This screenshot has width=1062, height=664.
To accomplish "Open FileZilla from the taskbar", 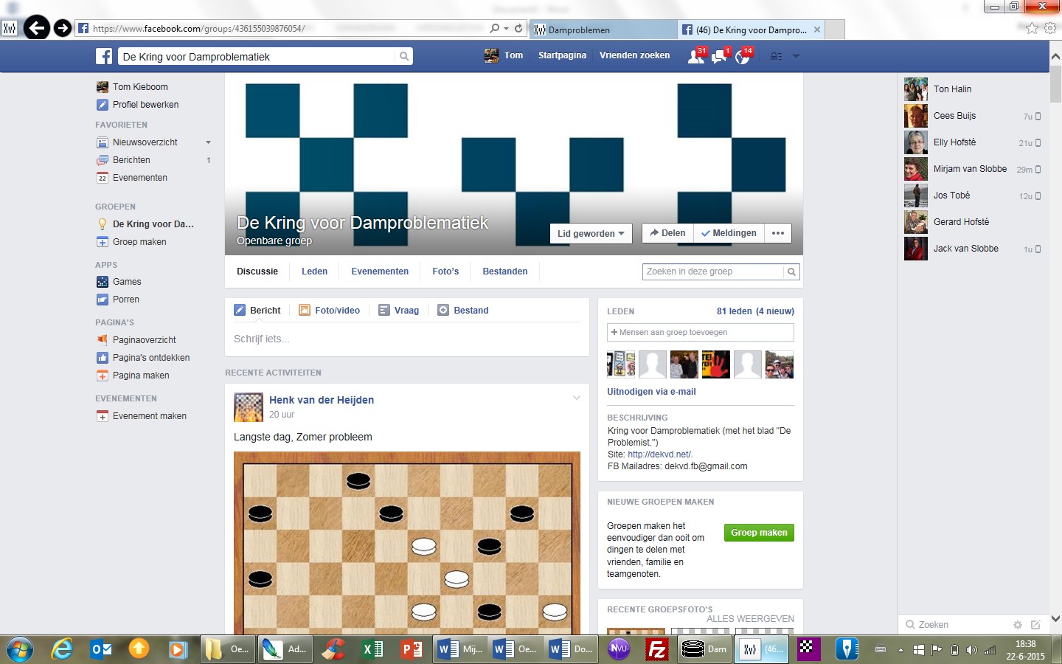I will pos(656,649).
